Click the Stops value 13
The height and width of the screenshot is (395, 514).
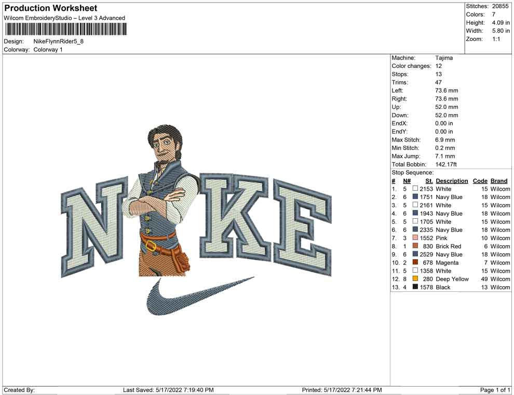coord(439,74)
